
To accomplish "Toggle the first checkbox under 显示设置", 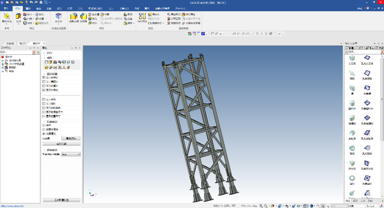I will [44, 78].
